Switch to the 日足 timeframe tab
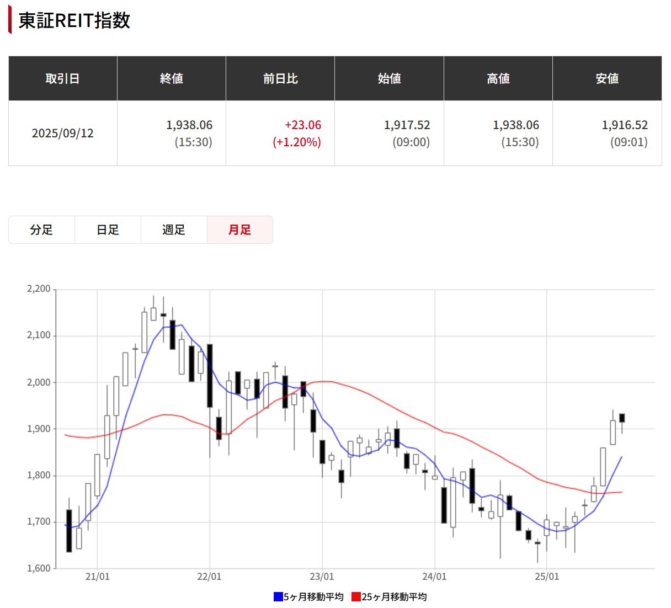 click(x=108, y=230)
